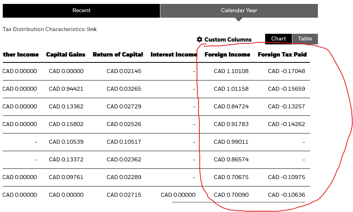Click the horizontal table scrollbar
This screenshot has height=212, width=353.
(238, 202)
